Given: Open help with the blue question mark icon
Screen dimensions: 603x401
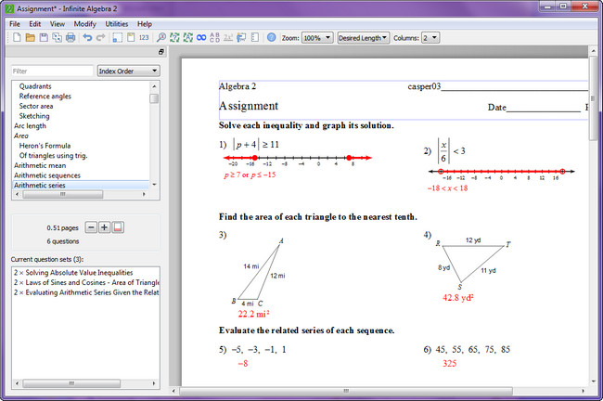Looking at the screenshot, I should [x=272, y=37].
